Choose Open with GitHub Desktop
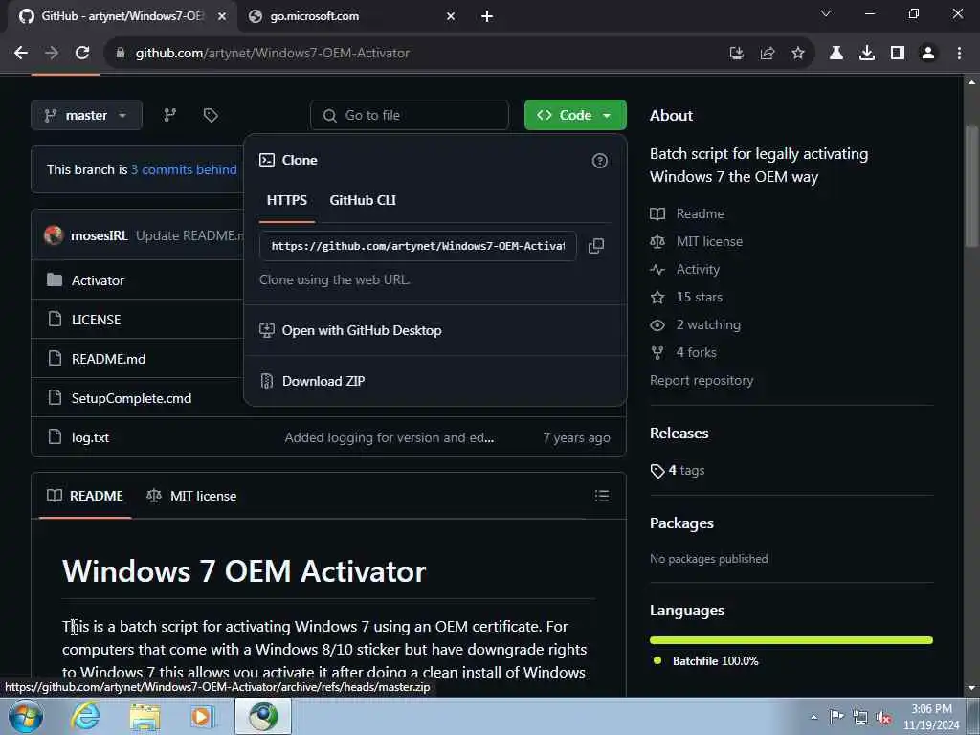The image size is (980, 735). (361, 330)
